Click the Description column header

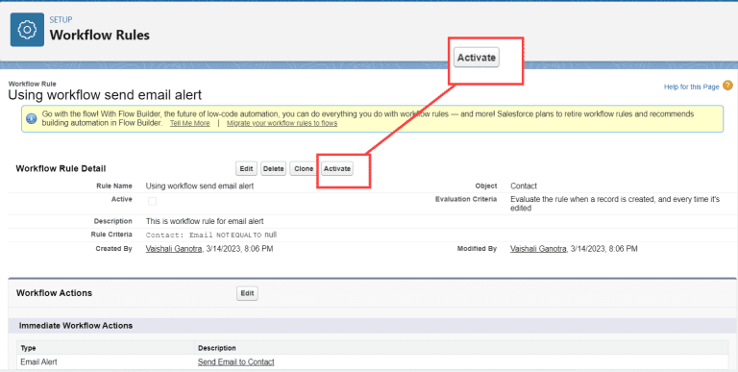tap(217, 349)
